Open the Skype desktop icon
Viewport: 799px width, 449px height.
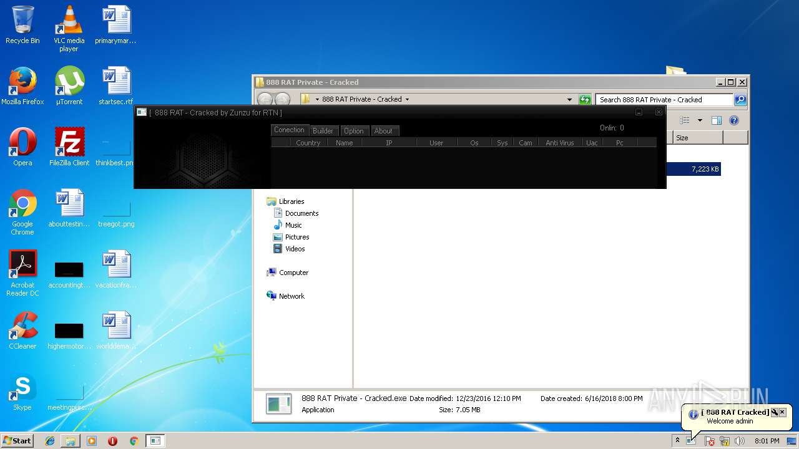point(22,392)
